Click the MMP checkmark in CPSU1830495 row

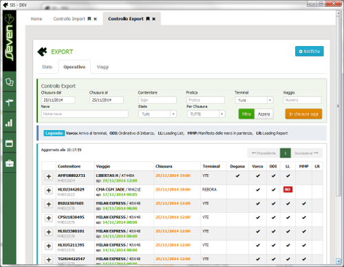304,217
